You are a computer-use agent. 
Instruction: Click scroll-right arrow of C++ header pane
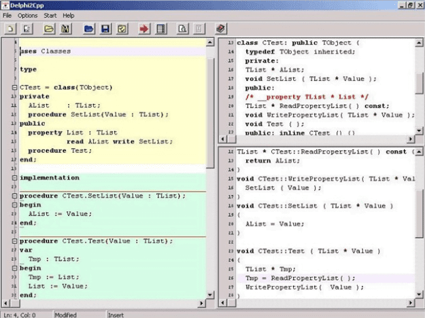[x=411, y=139]
